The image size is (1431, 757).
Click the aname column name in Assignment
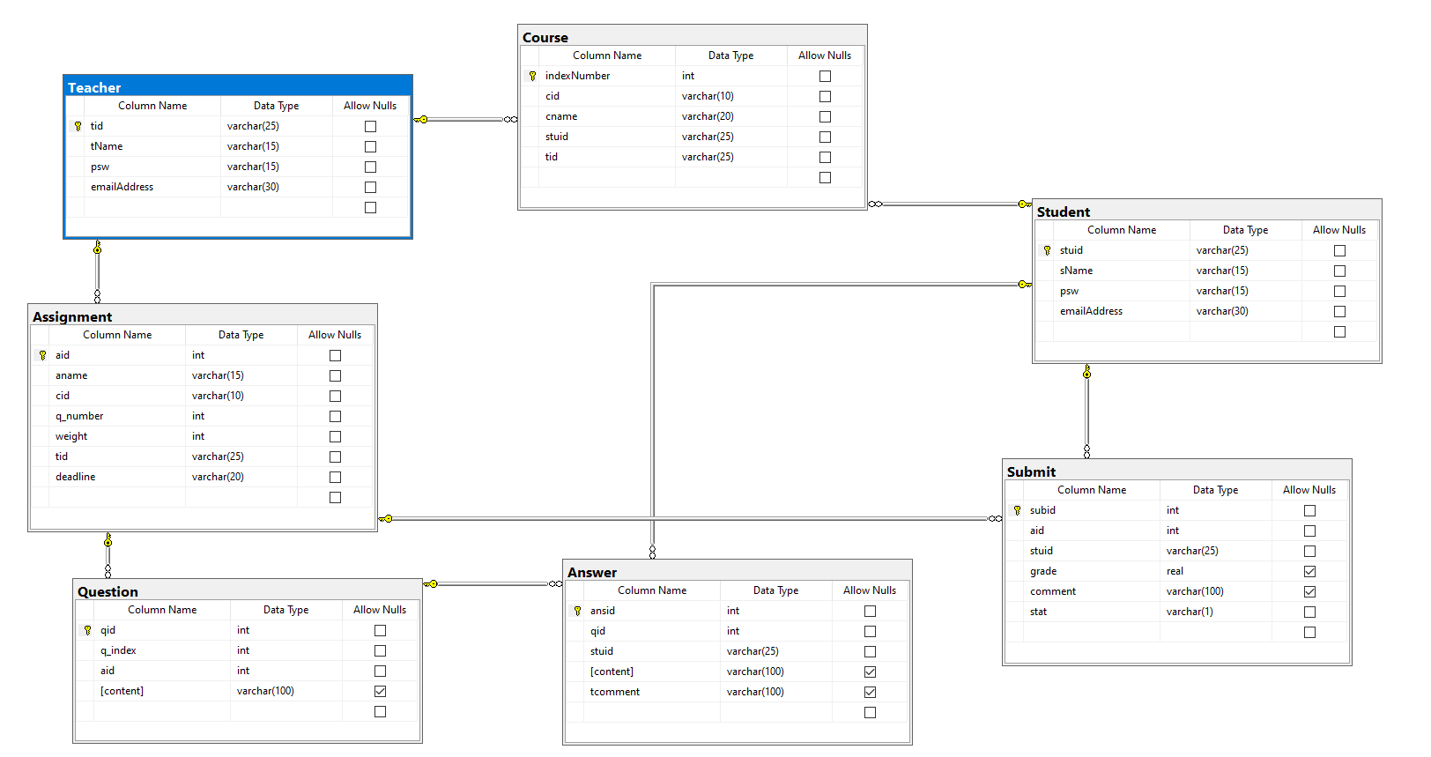(x=71, y=375)
